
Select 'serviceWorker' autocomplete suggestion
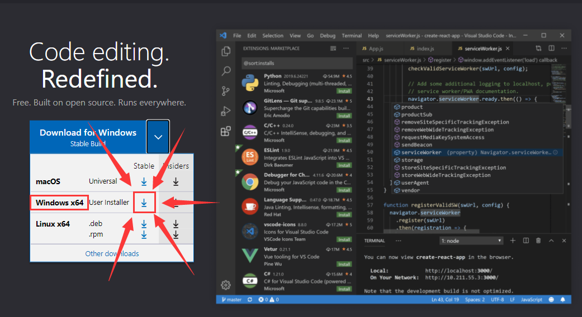pyautogui.click(x=477, y=152)
